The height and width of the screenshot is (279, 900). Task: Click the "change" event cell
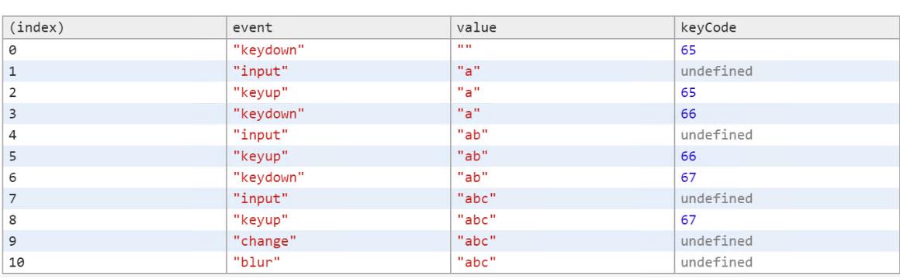click(338, 240)
